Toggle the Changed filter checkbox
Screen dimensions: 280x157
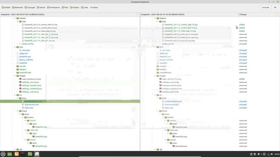25,7
